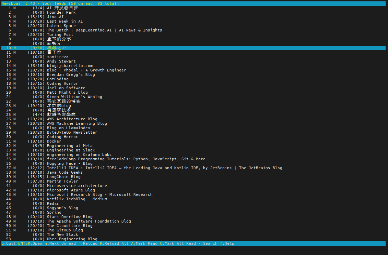Click the Newsboat title bar with unread count
Image resolution: width=388 pixels, height=255 pixels.
click(60, 3)
